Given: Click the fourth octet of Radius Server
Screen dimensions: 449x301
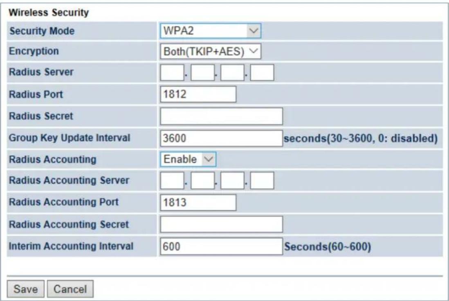Looking at the screenshot, I should [262, 73].
